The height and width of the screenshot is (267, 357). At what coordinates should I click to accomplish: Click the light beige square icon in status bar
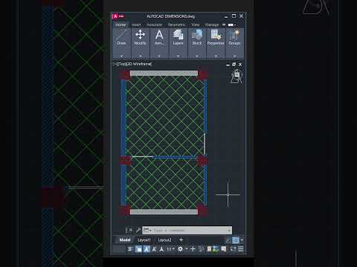point(224,249)
